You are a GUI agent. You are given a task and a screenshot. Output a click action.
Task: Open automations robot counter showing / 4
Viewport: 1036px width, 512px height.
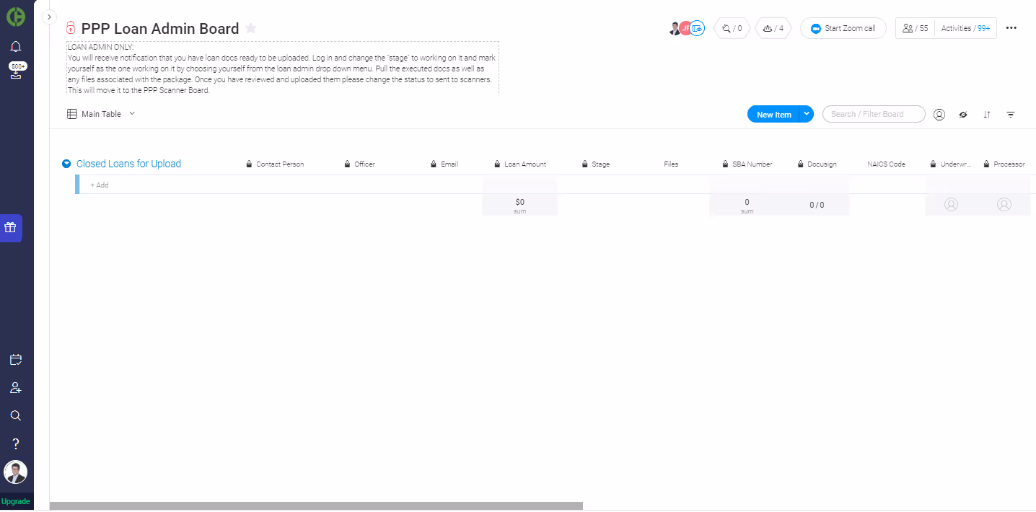(x=773, y=28)
